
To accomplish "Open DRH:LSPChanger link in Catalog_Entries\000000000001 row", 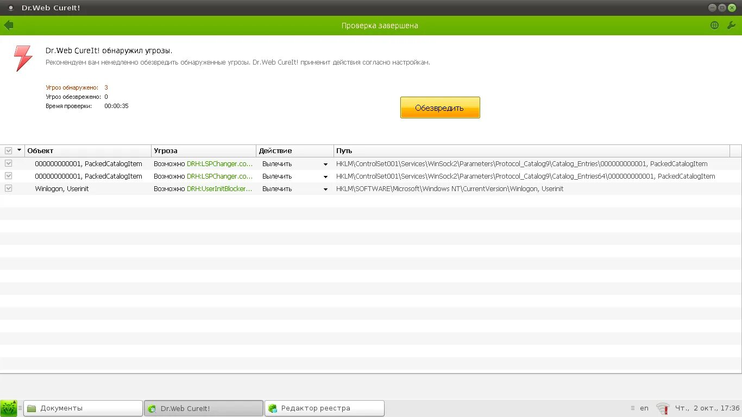I will 220,163.
